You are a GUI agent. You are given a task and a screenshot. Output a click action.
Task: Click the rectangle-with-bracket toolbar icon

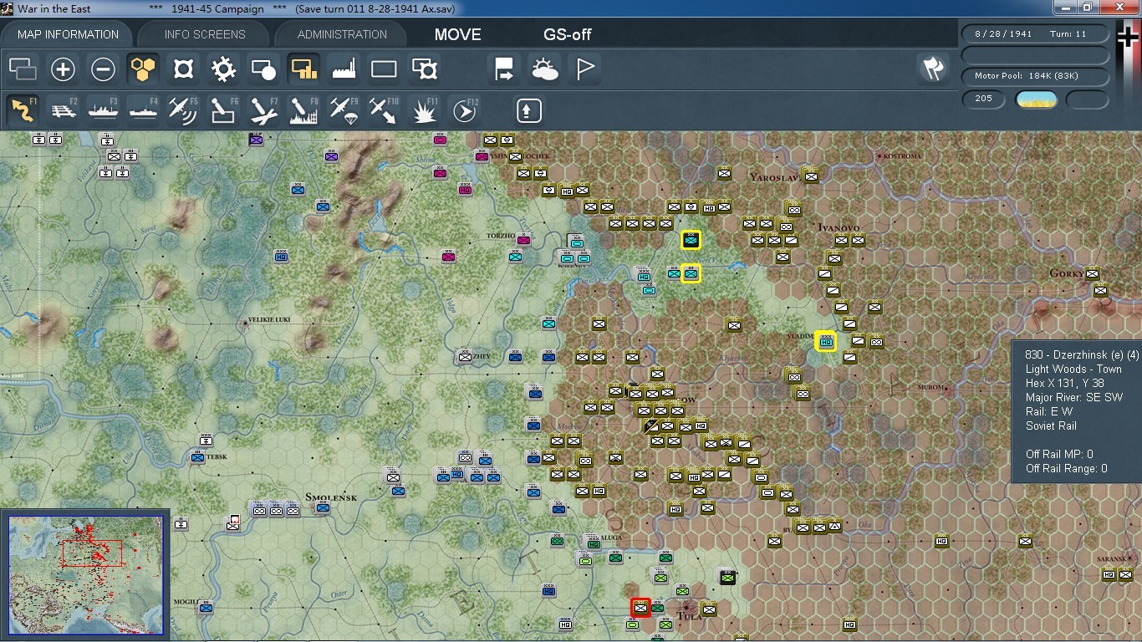pos(425,69)
